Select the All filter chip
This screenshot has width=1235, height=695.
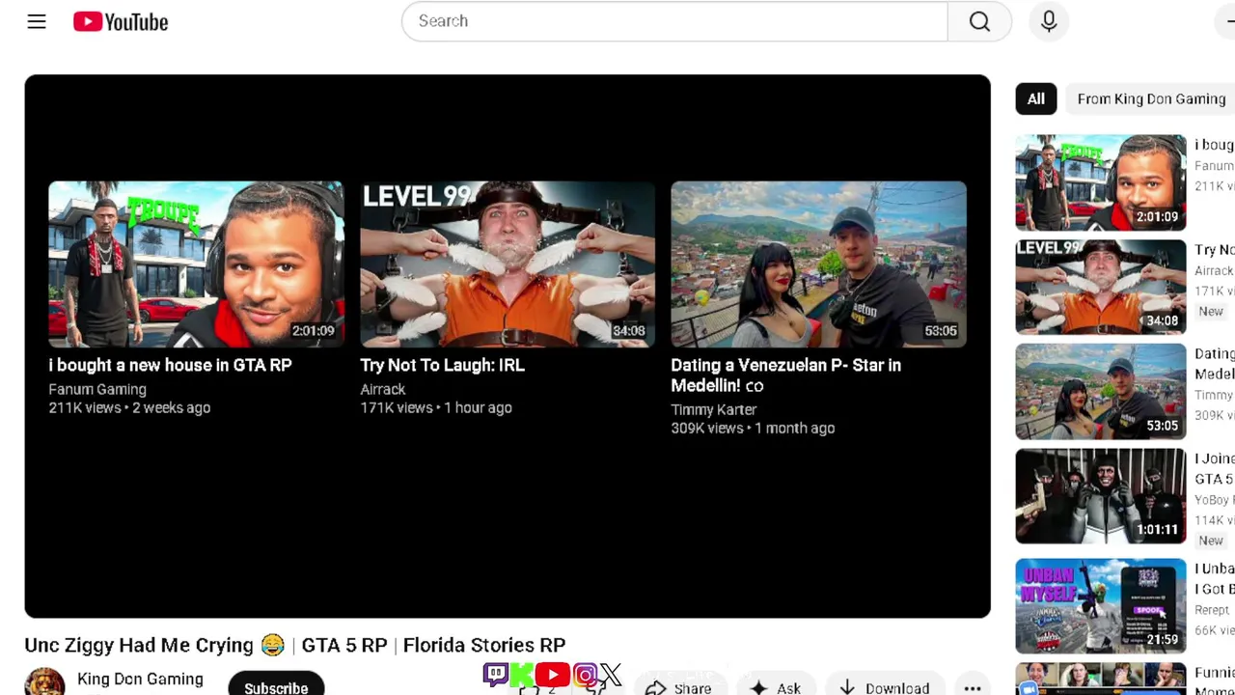(x=1035, y=98)
